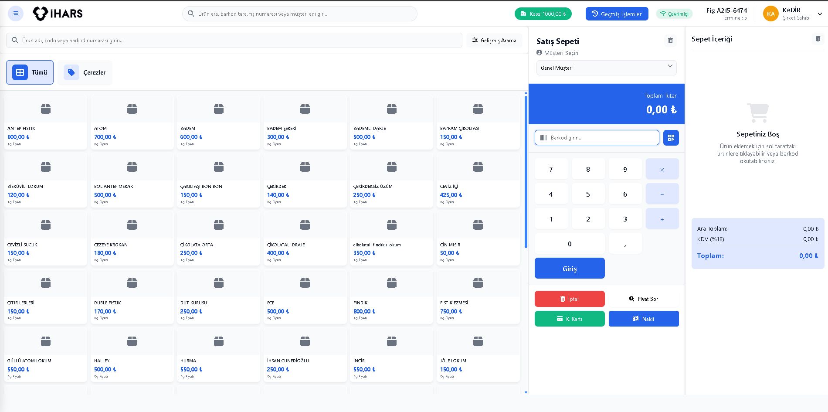Expand the Genel Müşteri customer dropdown
The width and height of the screenshot is (828, 412).
606,68
